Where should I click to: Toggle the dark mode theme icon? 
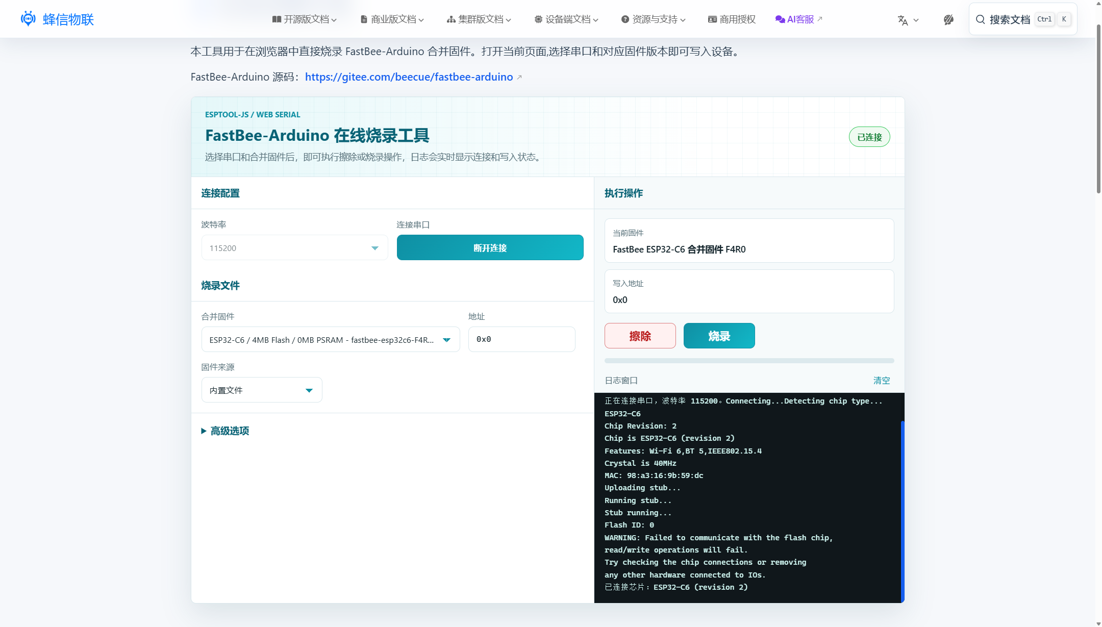point(948,20)
